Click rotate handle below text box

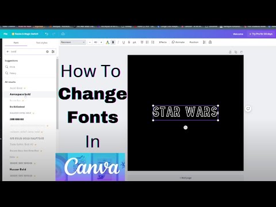point(186,128)
